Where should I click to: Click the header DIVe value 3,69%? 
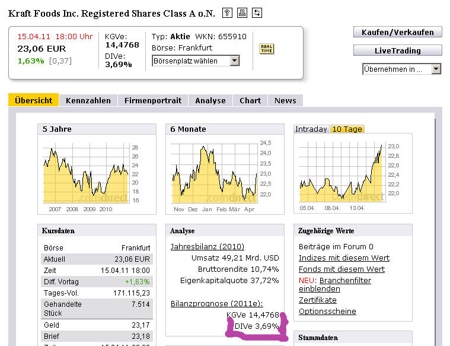click(x=119, y=64)
